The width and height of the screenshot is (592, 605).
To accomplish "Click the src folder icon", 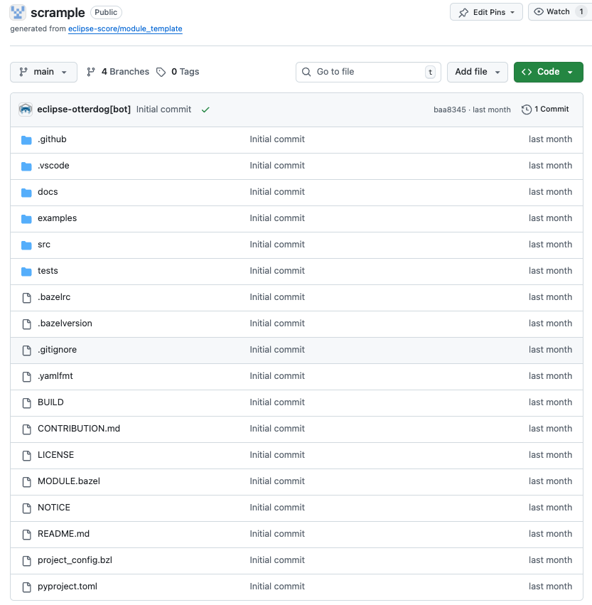I will (x=26, y=244).
